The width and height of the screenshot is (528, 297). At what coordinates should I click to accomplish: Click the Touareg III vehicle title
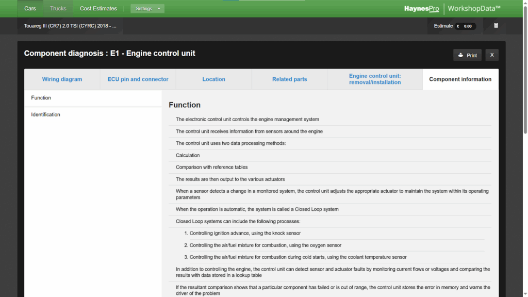click(x=70, y=26)
